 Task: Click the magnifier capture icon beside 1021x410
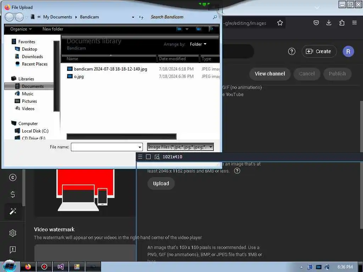click(x=157, y=157)
